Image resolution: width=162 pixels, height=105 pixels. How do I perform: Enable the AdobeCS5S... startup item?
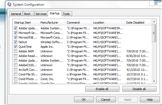[x=15, y=65]
